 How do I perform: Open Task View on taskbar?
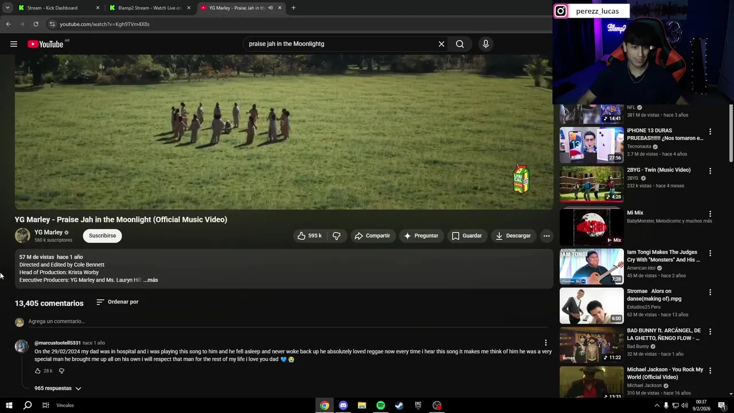point(46,406)
